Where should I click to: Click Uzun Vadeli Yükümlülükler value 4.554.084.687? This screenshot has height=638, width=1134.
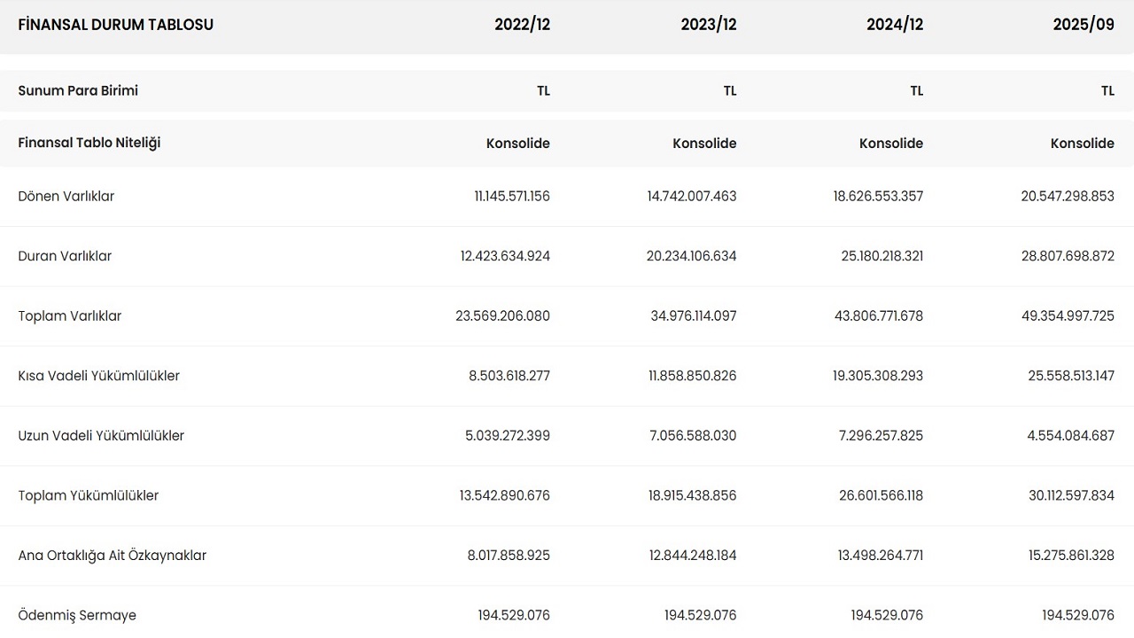point(1071,436)
